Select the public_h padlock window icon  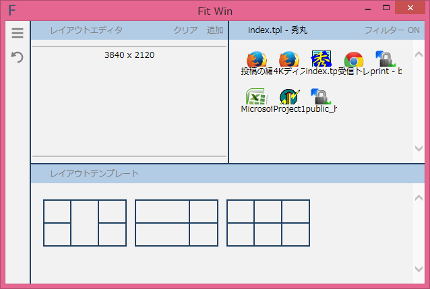(x=321, y=98)
